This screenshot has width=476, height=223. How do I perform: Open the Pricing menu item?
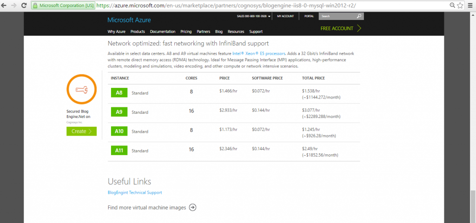[186, 32]
